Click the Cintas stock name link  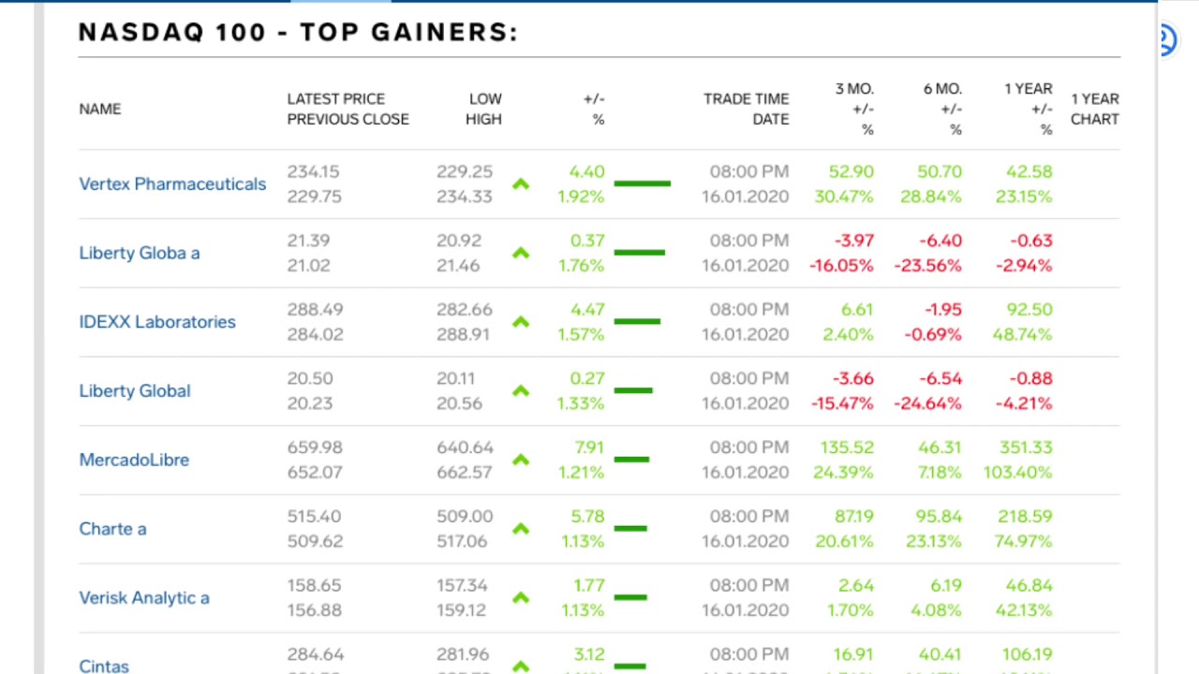pos(104,666)
